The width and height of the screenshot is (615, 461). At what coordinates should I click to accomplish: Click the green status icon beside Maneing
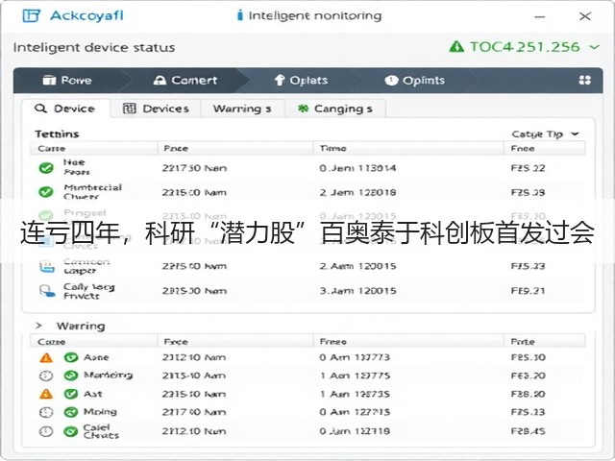(x=70, y=376)
